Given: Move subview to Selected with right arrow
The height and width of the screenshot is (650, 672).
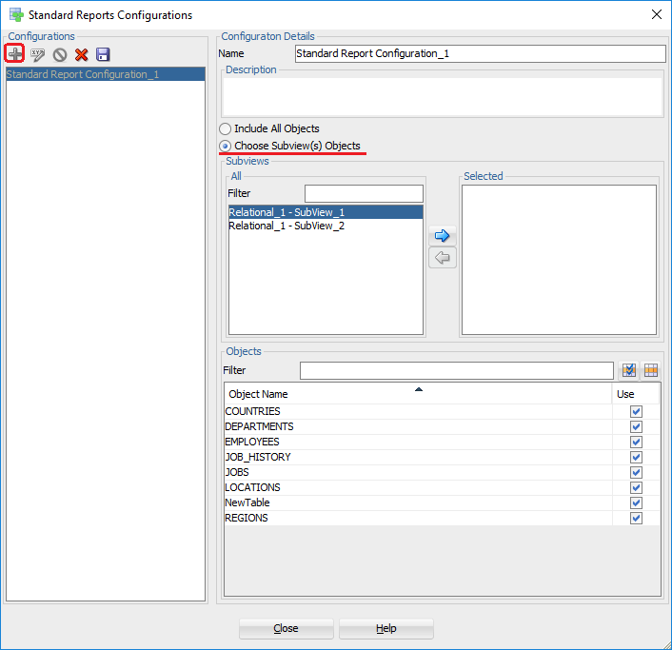Looking at the screenshot, I should (x=442, y=235).
